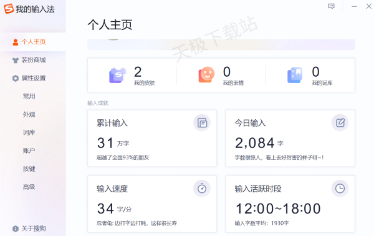This screenshot has height=236, width=374.
Task: Click the 个人主页 page heading
Action: click(x=110, y=25)
